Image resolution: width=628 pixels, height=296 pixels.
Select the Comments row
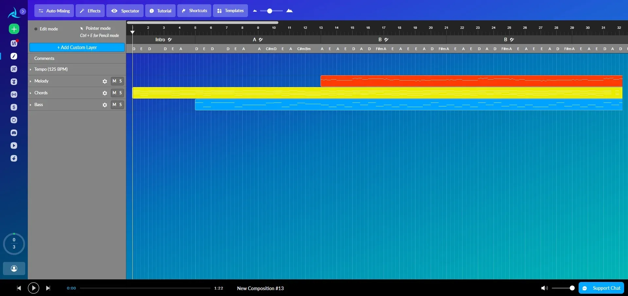[x=77, y=58]
